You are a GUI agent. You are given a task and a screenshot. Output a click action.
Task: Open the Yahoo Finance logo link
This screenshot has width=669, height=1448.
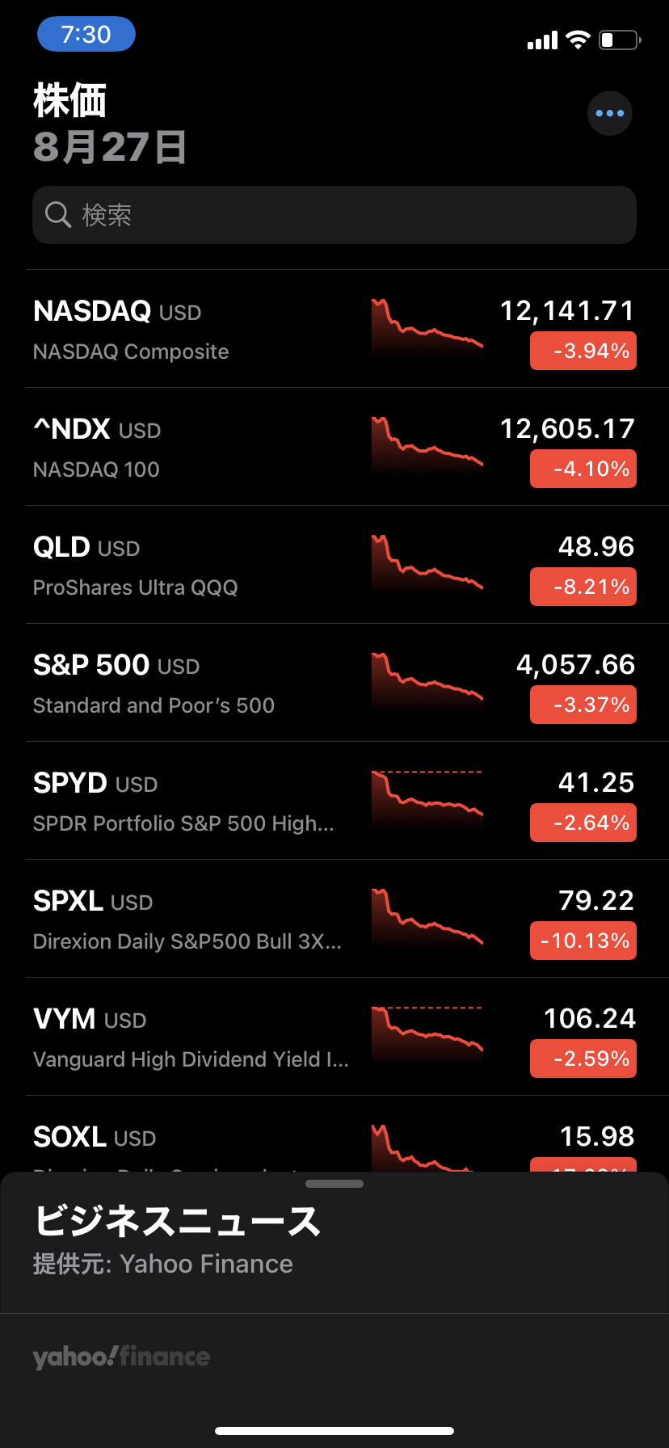(121, 1356)
